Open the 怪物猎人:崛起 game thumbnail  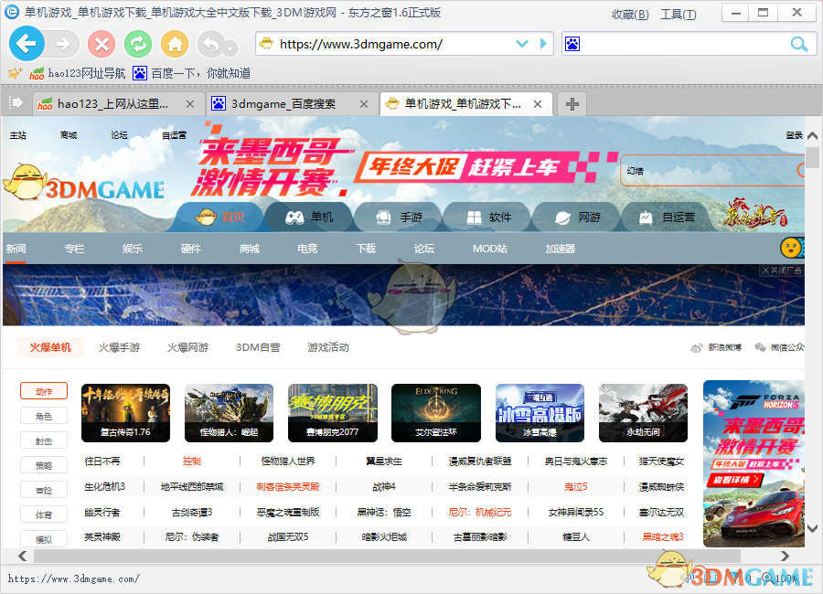(x=229, y=413)
